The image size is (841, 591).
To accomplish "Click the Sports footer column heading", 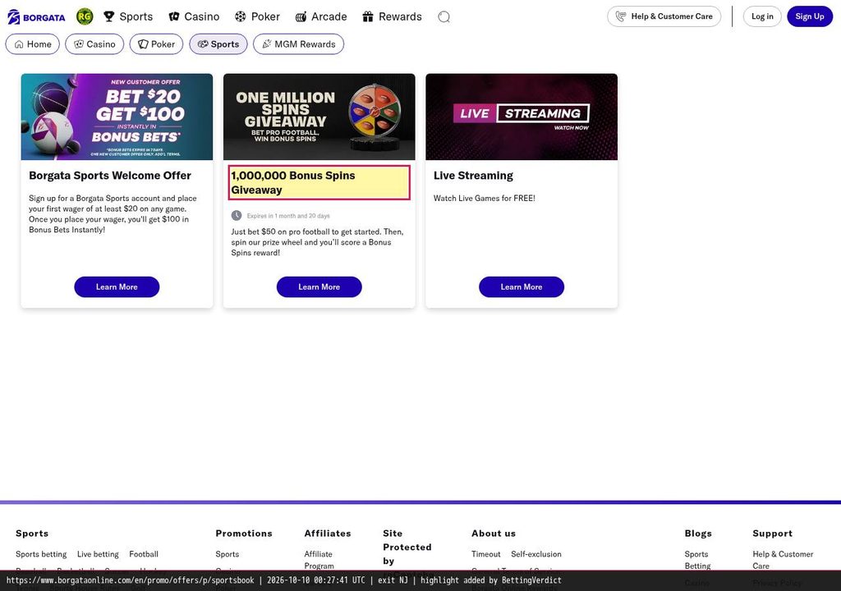I will coord(32,533).
